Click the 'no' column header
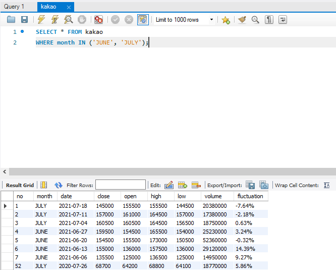Viewport: 336px width, 270px height. [x=24, y=196]
